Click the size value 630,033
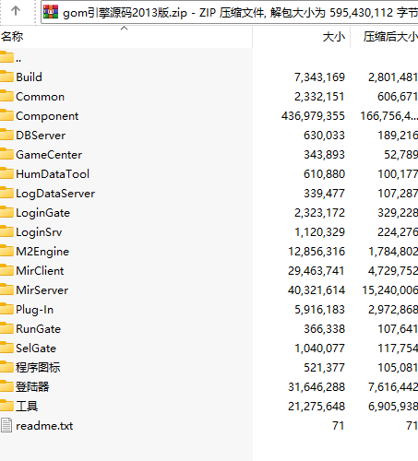The image size is (418, 461). point(324,136)
